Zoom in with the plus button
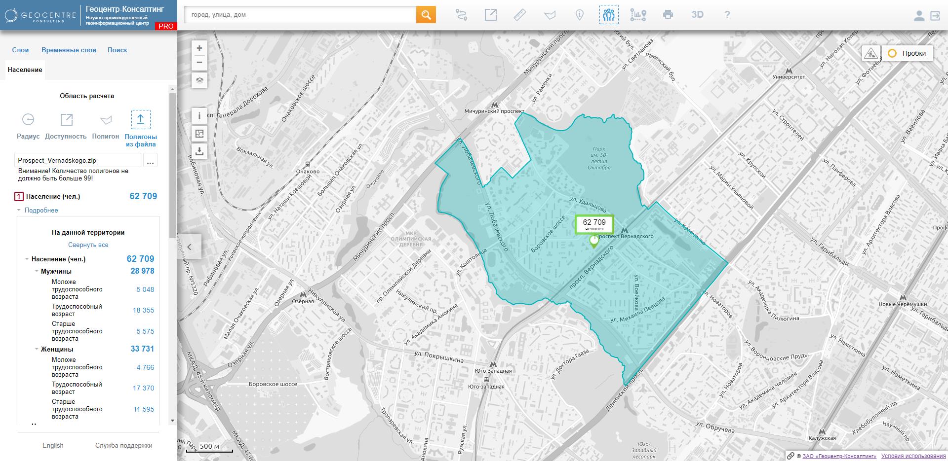The image size is (948, 461). (x=199, y=48)
